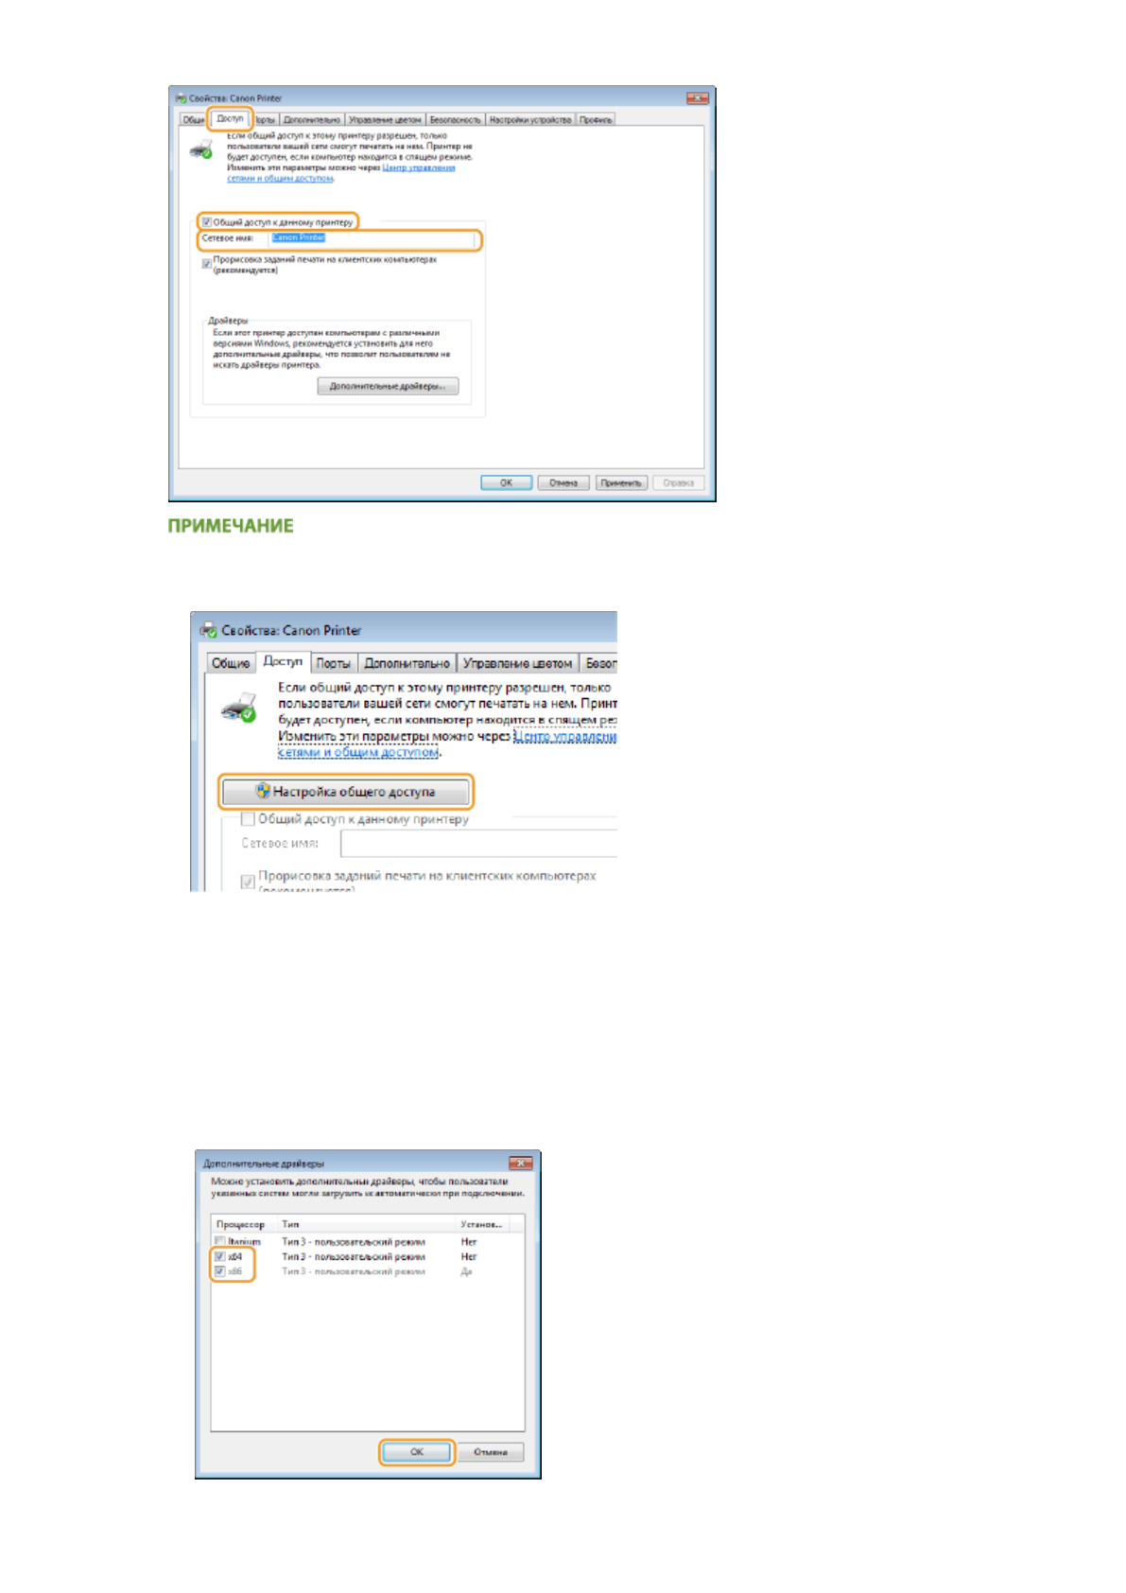
Task: Click the shield icon on Настройка общего доступа
Action: point(263,791)
